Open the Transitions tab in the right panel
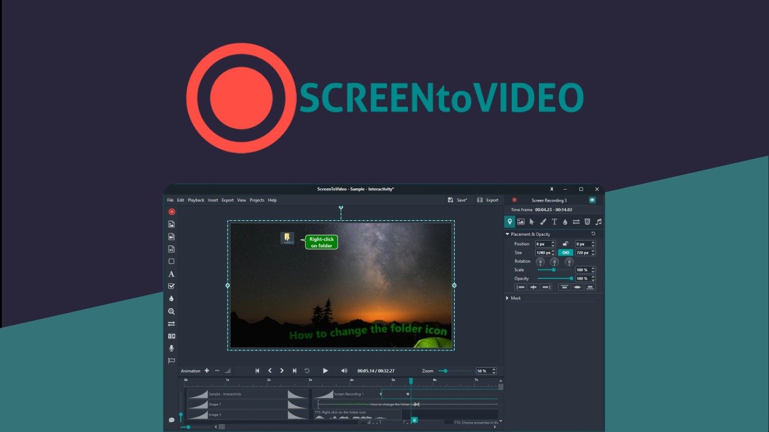The height and width of the screenshot is (432, 769). (576, 221)
